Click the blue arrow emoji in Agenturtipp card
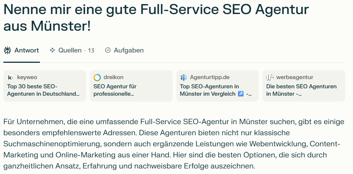This screenshot has width=353, height=174. pos(241,94)
